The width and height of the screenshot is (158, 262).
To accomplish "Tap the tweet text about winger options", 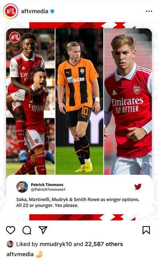I will click(78, 202).
